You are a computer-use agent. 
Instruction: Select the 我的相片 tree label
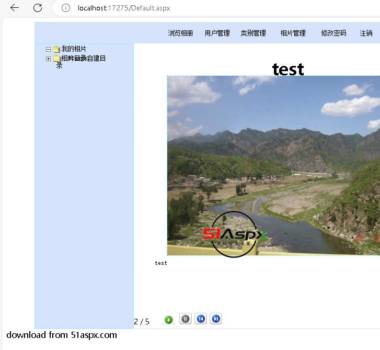point(74,49)
